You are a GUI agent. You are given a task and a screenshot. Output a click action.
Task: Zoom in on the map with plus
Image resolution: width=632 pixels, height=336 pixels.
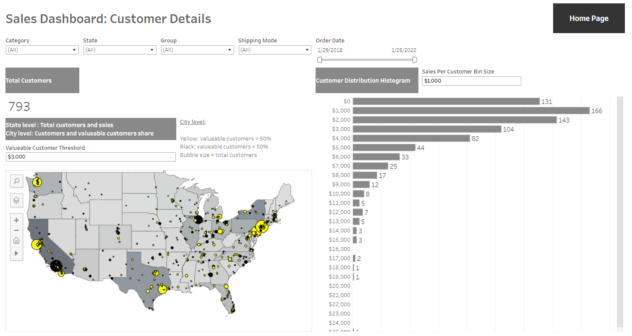(x=16, y=220)
